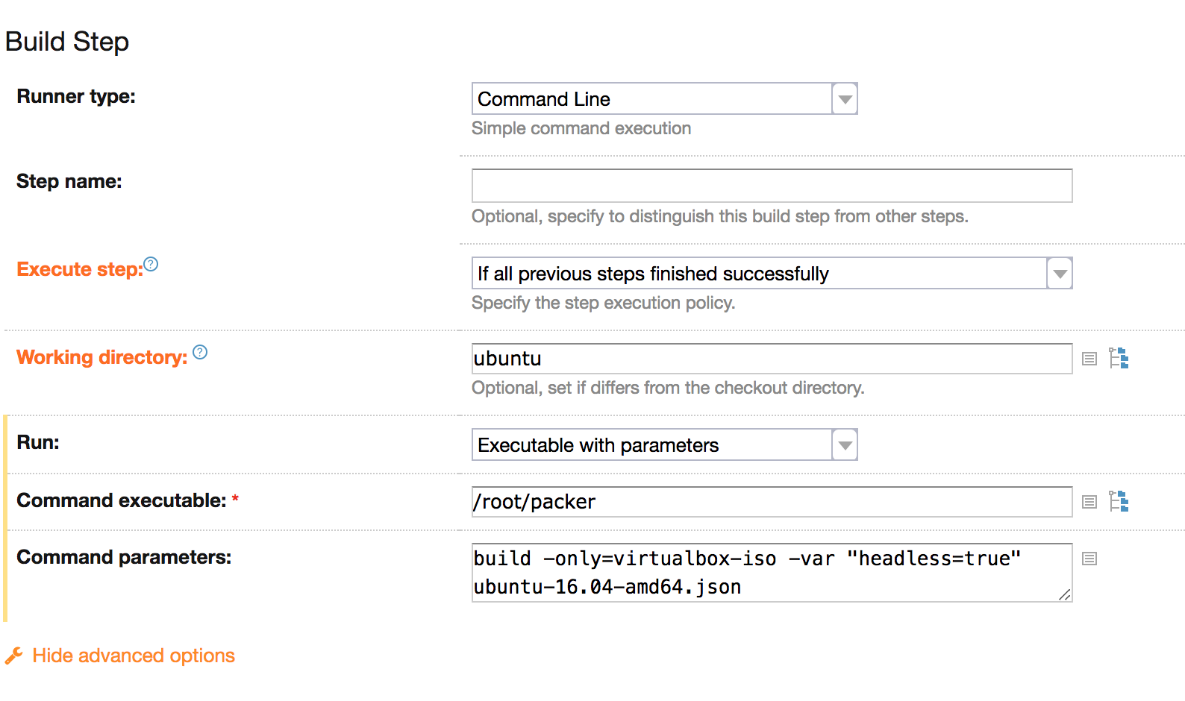Click the orange Working directory label

coord(101,357)
